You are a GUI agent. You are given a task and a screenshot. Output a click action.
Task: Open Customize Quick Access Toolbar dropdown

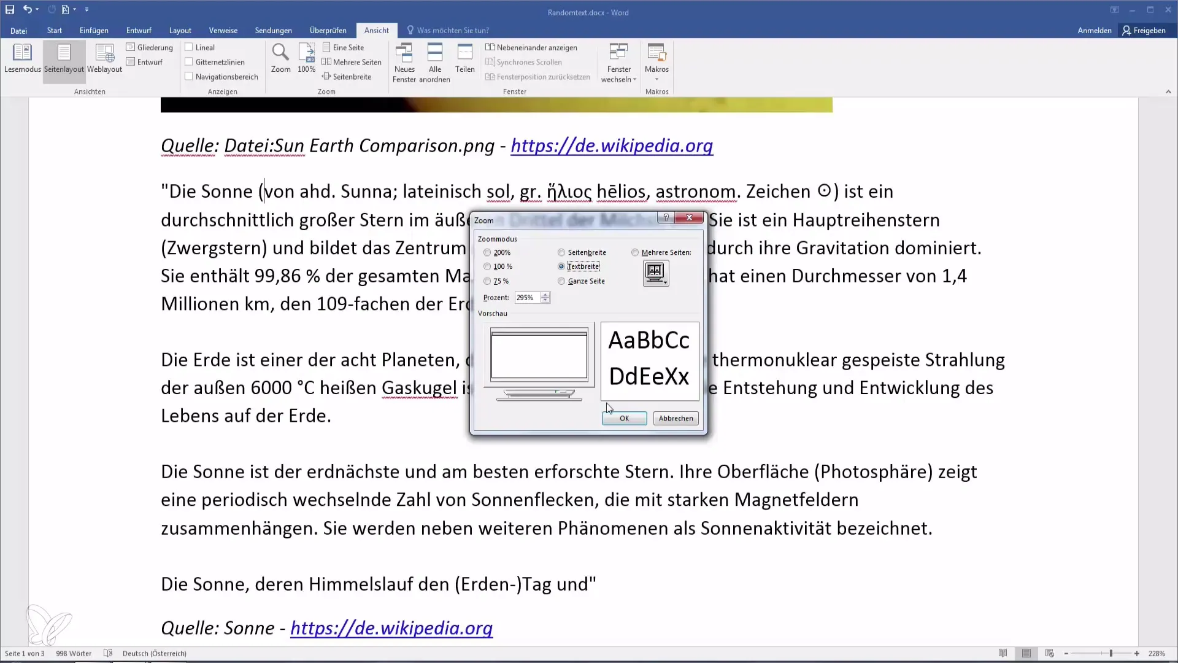point(87,10)
